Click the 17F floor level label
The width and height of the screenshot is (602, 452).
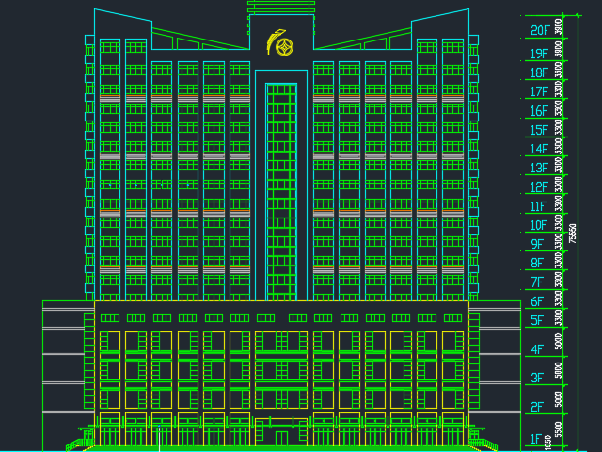point(539,92)
